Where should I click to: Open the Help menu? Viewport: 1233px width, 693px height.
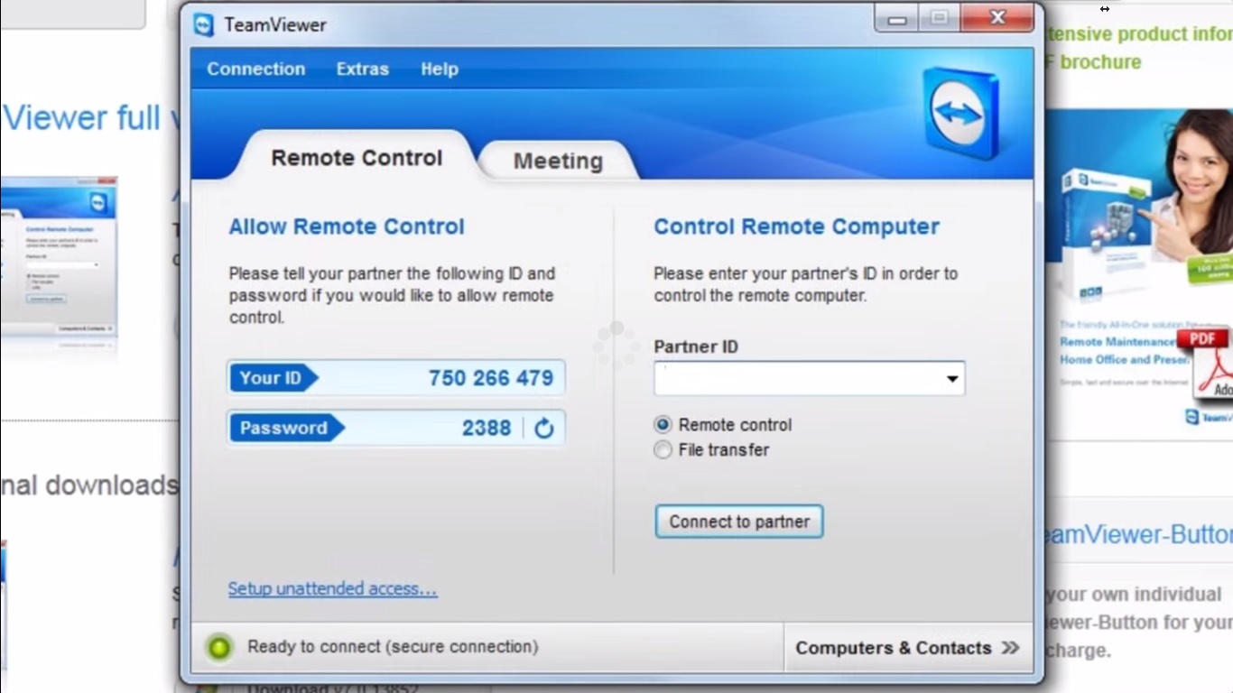[x=440, y=69]
